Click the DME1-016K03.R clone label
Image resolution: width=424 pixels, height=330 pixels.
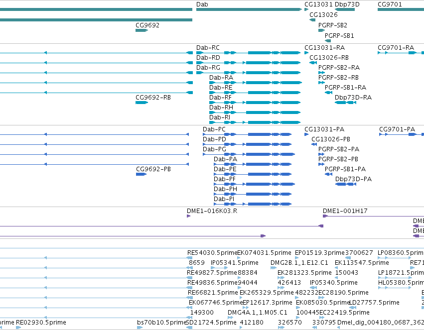coord(212,211)
